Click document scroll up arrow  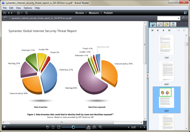pyautogui.click(x=145, y=23)
